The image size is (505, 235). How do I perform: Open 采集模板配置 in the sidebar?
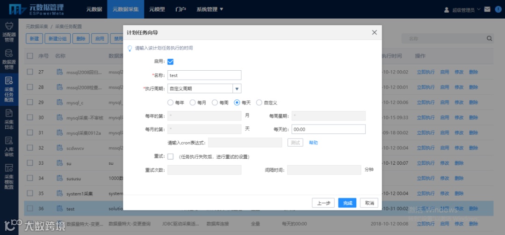click(x=9, y=176)
